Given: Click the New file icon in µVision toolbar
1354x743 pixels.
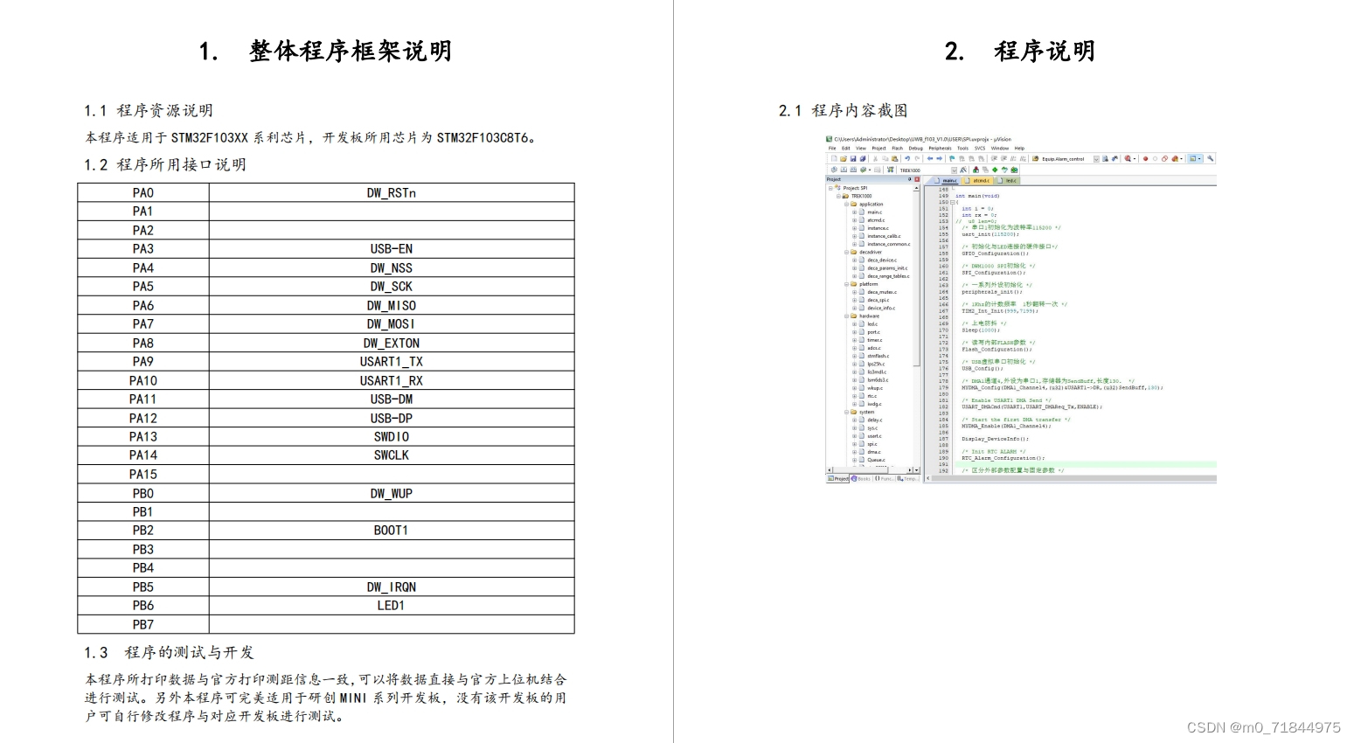Looking at the screenshot, I should pos(834,159).
